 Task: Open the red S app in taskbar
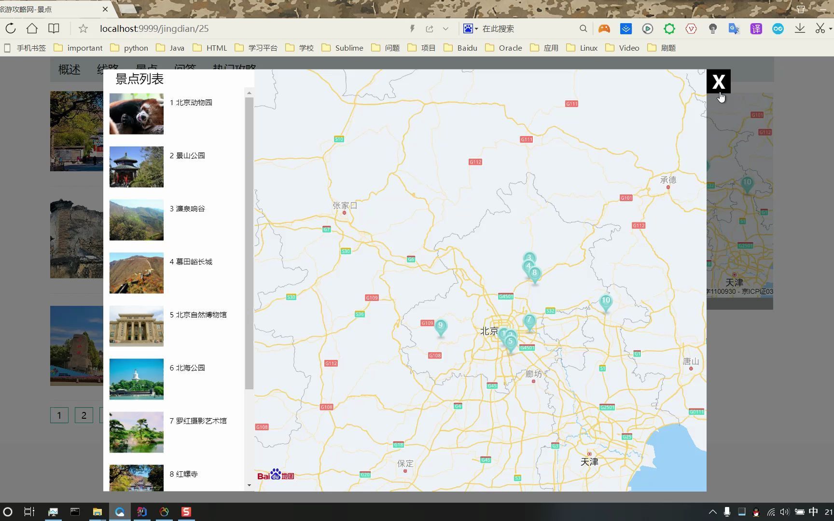tap(186, 512)
